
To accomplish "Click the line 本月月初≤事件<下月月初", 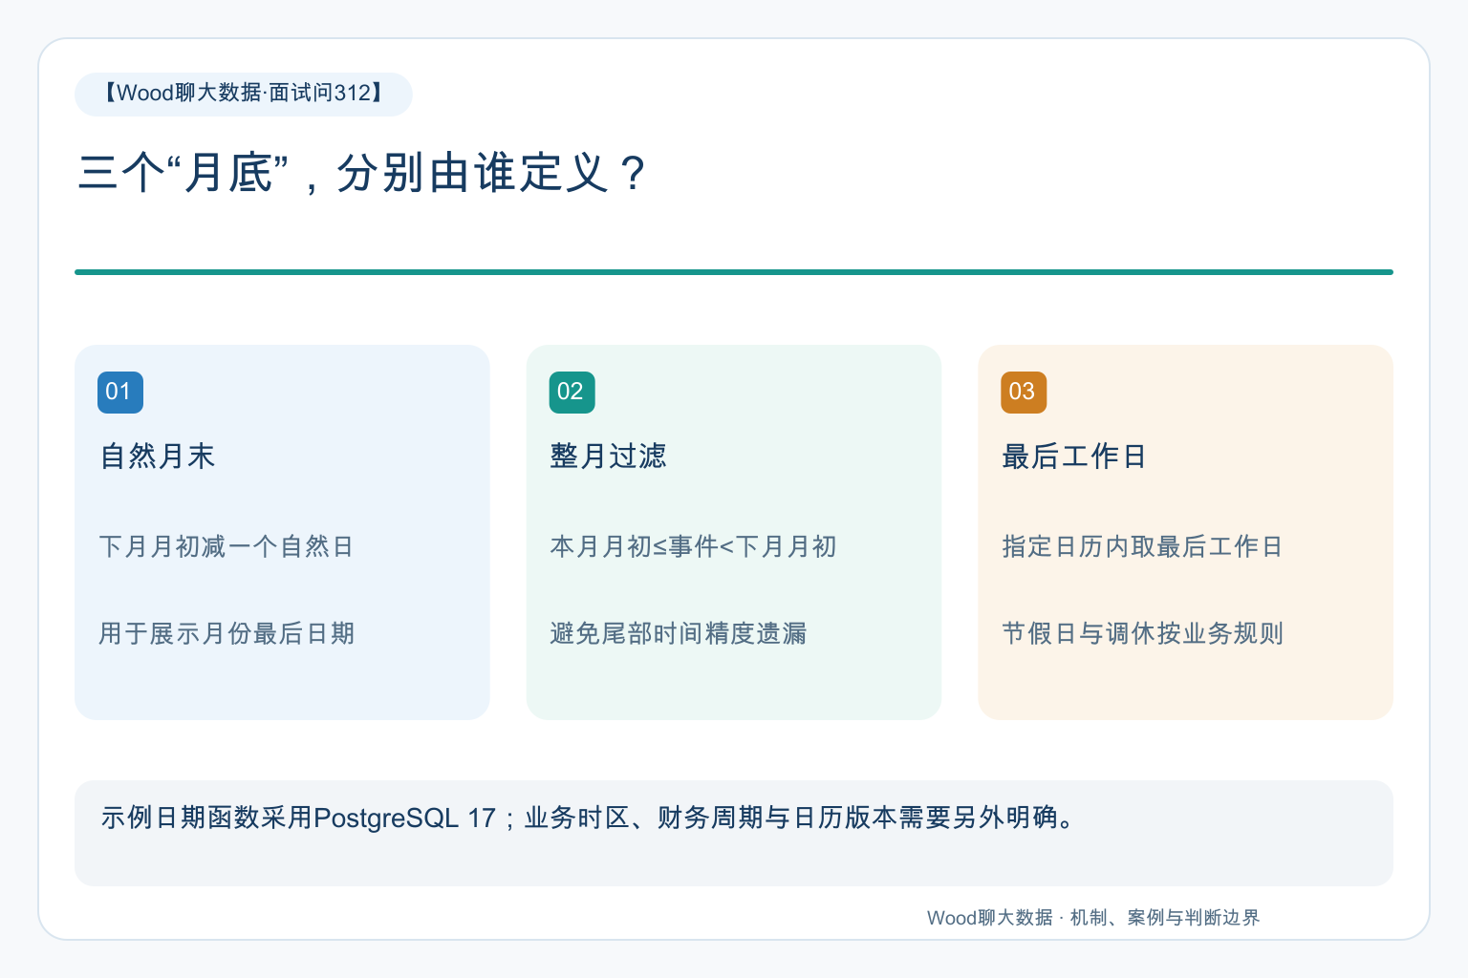I will point(694,546).
